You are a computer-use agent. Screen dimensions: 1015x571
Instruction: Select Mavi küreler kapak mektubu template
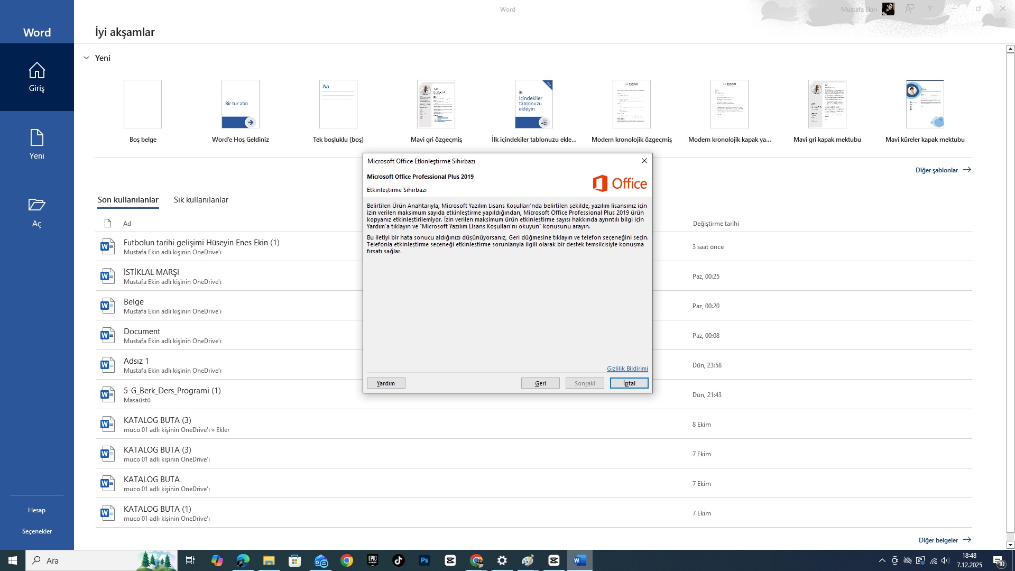pos(925,111)
